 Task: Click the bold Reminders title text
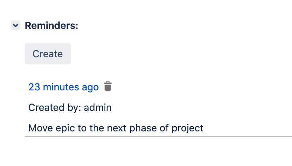(x=51, y=26)
